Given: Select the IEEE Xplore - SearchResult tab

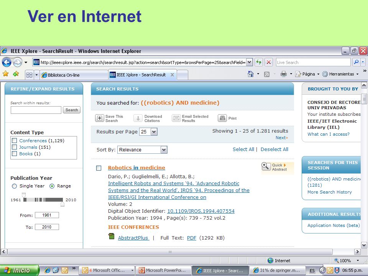Looking at the screenshot, I should point(143,75).
